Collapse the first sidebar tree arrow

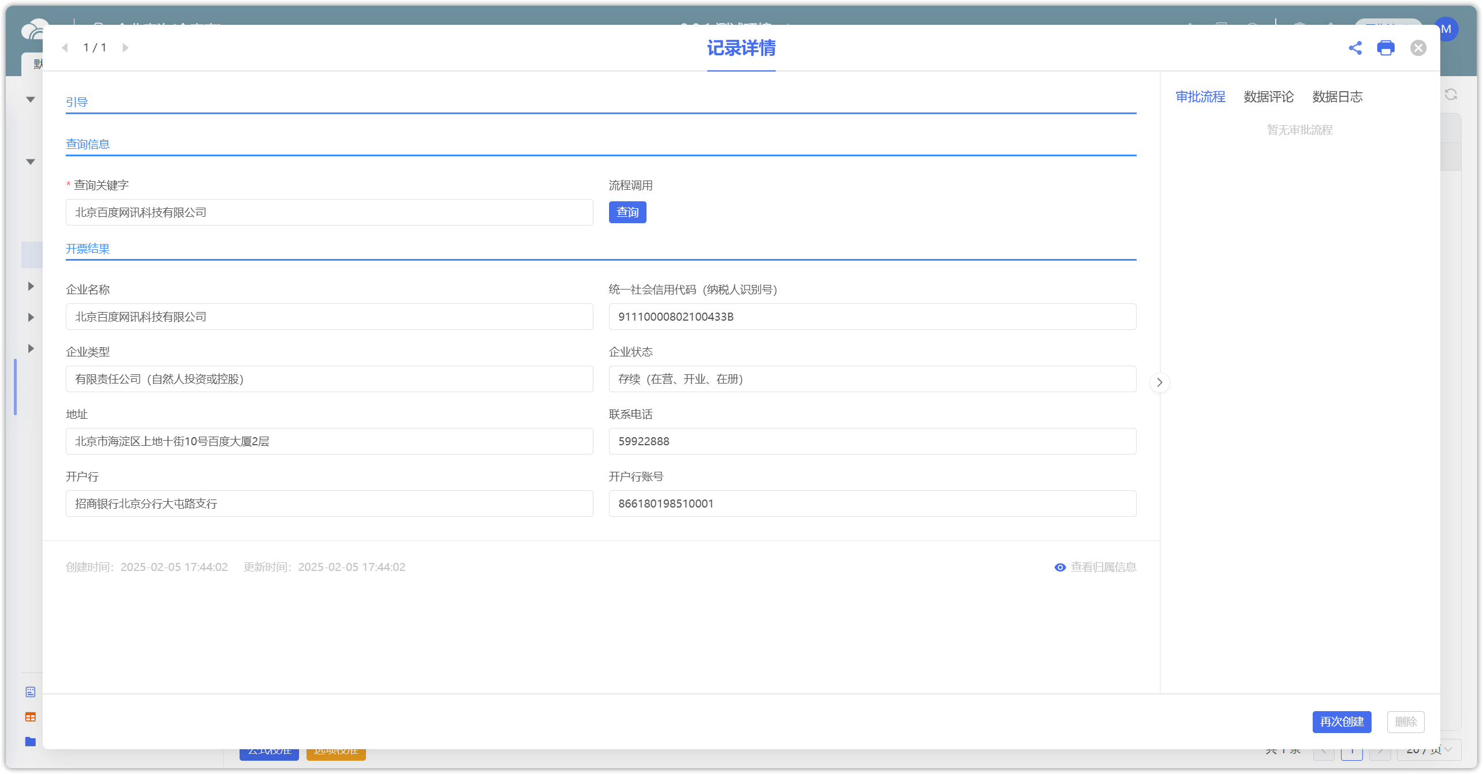31,100
